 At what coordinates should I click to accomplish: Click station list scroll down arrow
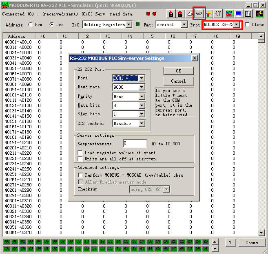click(215, 249)
